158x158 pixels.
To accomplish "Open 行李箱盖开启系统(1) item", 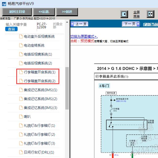I will tap(40, 72).
